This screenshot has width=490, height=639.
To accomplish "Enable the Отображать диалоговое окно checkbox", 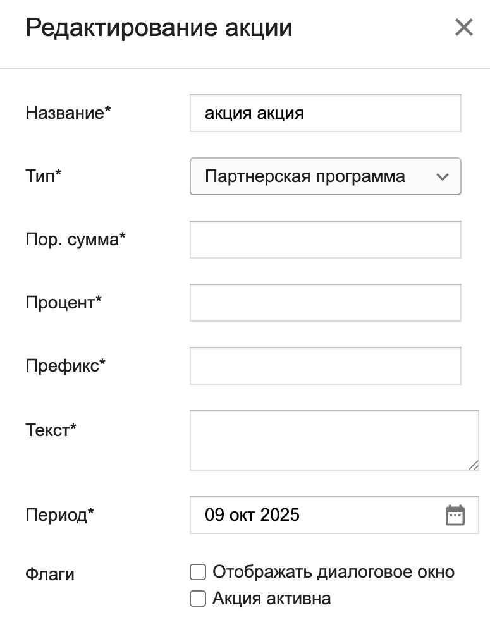I will click(x=198, y=573).
